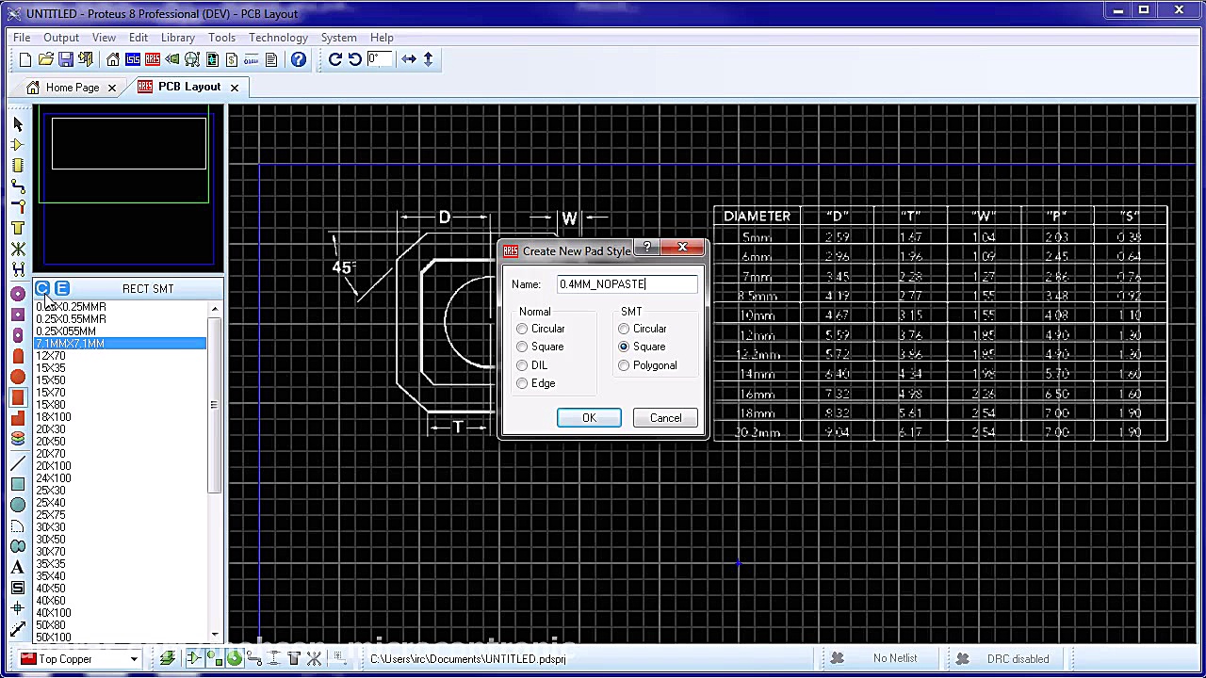Switch to the Home Page tab

pyautogui.click(x=72, y=88)
